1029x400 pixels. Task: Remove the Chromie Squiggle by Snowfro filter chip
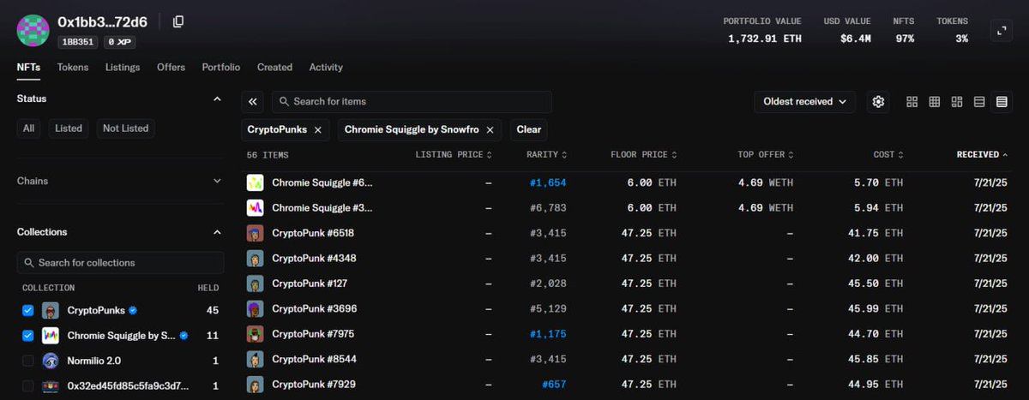click(490, 129)
